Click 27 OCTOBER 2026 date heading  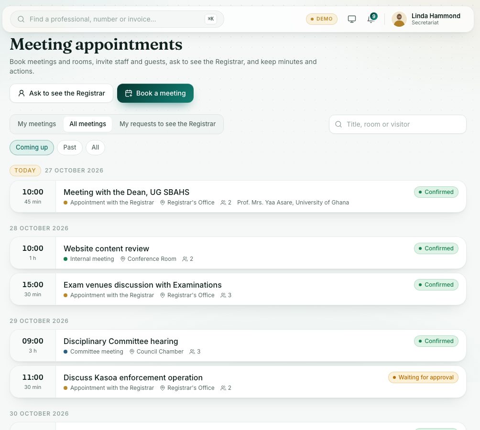click(x=74, y=171)
